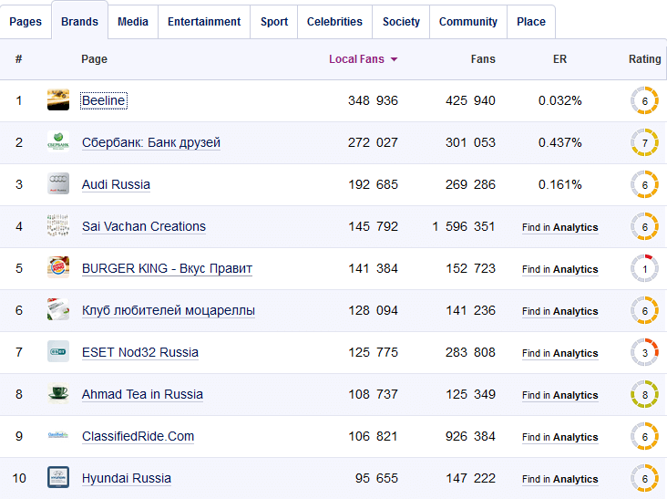Click Sberbank's rating gauge showing 7
The height and width of the screenshot is (499, 667).
click(644, 142)
